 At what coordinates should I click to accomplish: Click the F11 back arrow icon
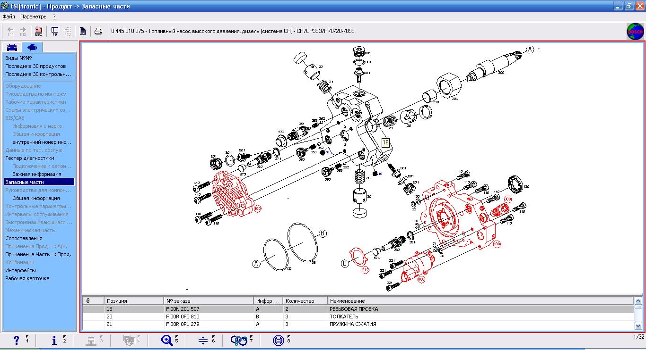pyautogui.click(x=10, y=31)
